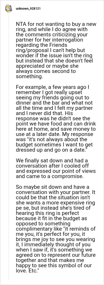Click the paragraph beginning 'We finally sat down'
Image resolution: width=104 pixels, height=285 pixels.
point(56,169)
